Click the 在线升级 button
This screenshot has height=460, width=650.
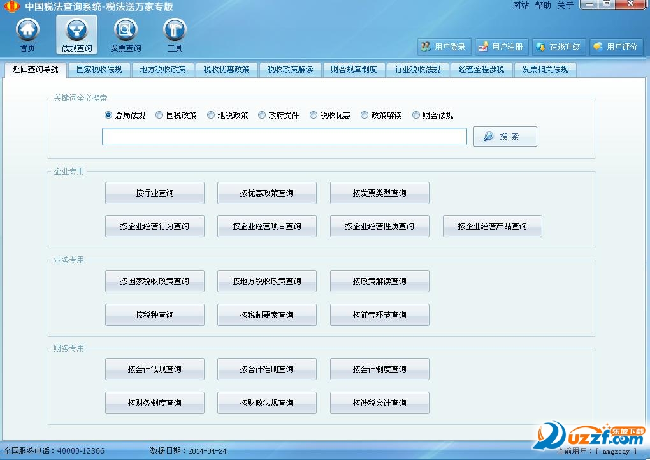point(558,47)
